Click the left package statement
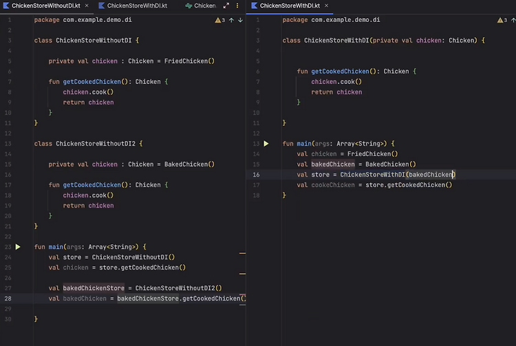The width and height of the screenshot is (516, 346). pyautogui.click(x=83, y=20)
